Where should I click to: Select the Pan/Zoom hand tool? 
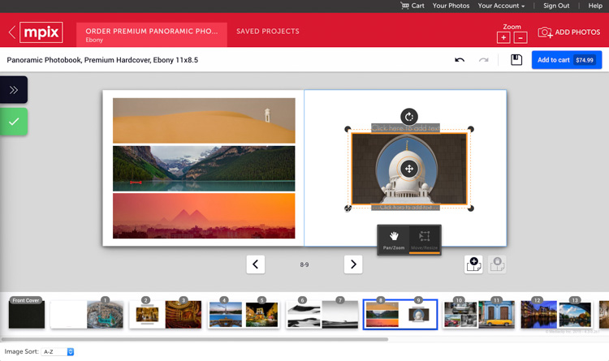[x=394, y=239]
